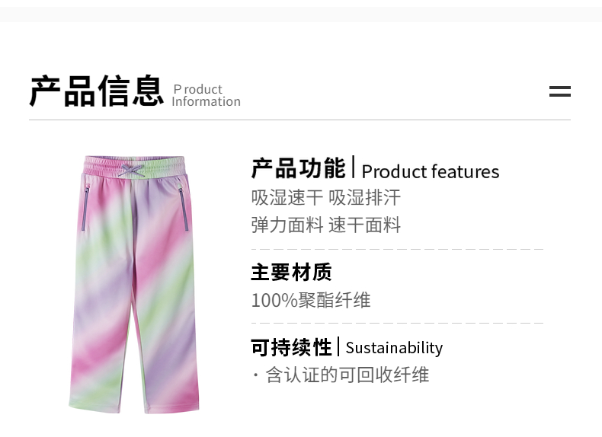Click the 吸湿排汗 feature text
The image size is (602, 437).
click(x=364, y=198)
